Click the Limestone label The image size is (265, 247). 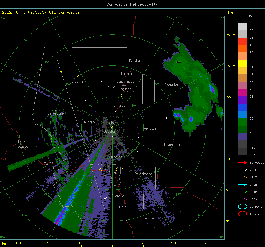[x=56, y=113]
